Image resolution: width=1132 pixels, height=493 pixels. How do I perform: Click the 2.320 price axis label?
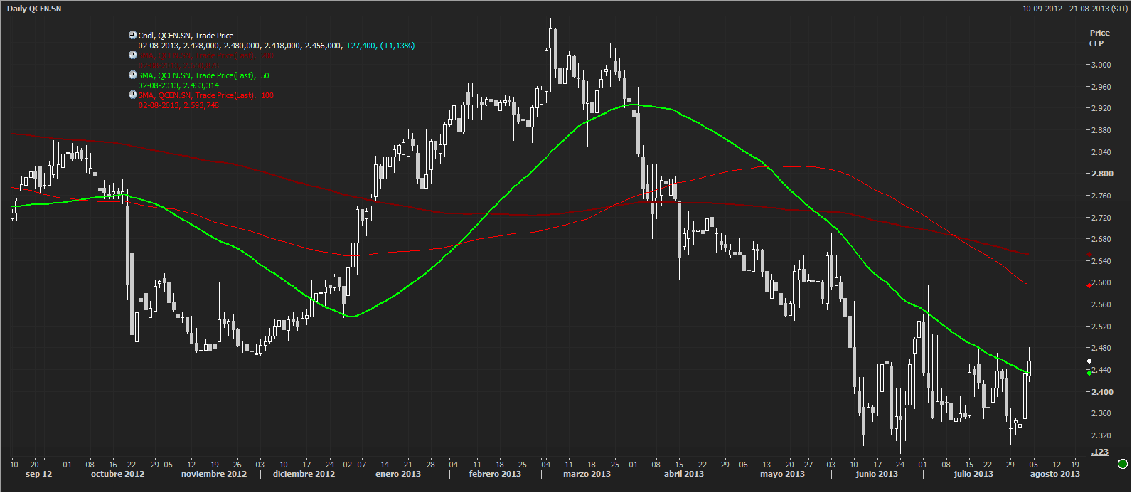1100,435
